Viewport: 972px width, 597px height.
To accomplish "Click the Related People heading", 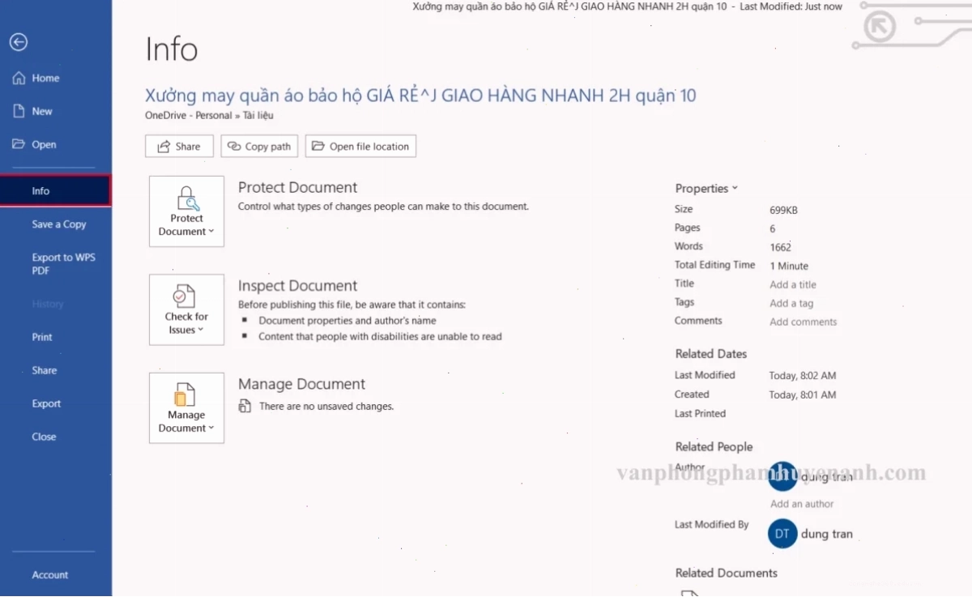I will (x=714, y=446).
